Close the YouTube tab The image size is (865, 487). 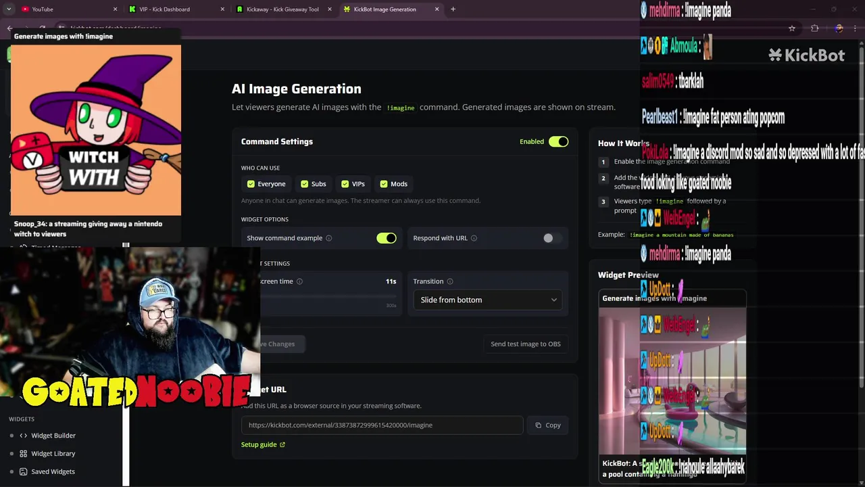pyautogui.click(x=115, y=9)
